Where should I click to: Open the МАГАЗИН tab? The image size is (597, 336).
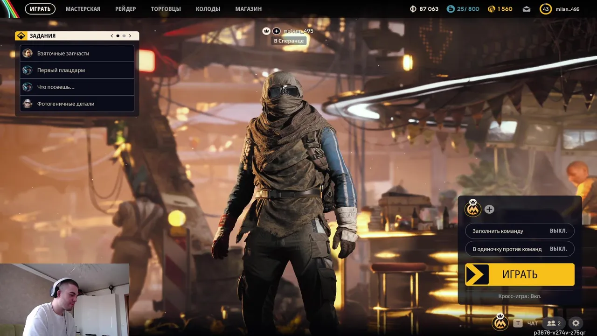(248, 9)
